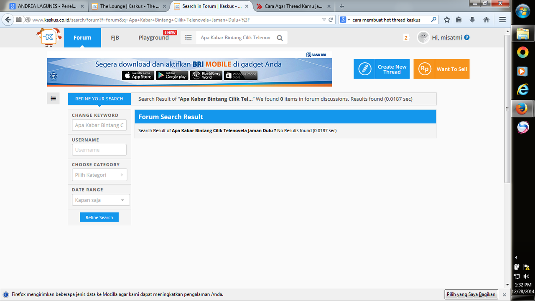Open the Windows Start orb

[523, 12]
